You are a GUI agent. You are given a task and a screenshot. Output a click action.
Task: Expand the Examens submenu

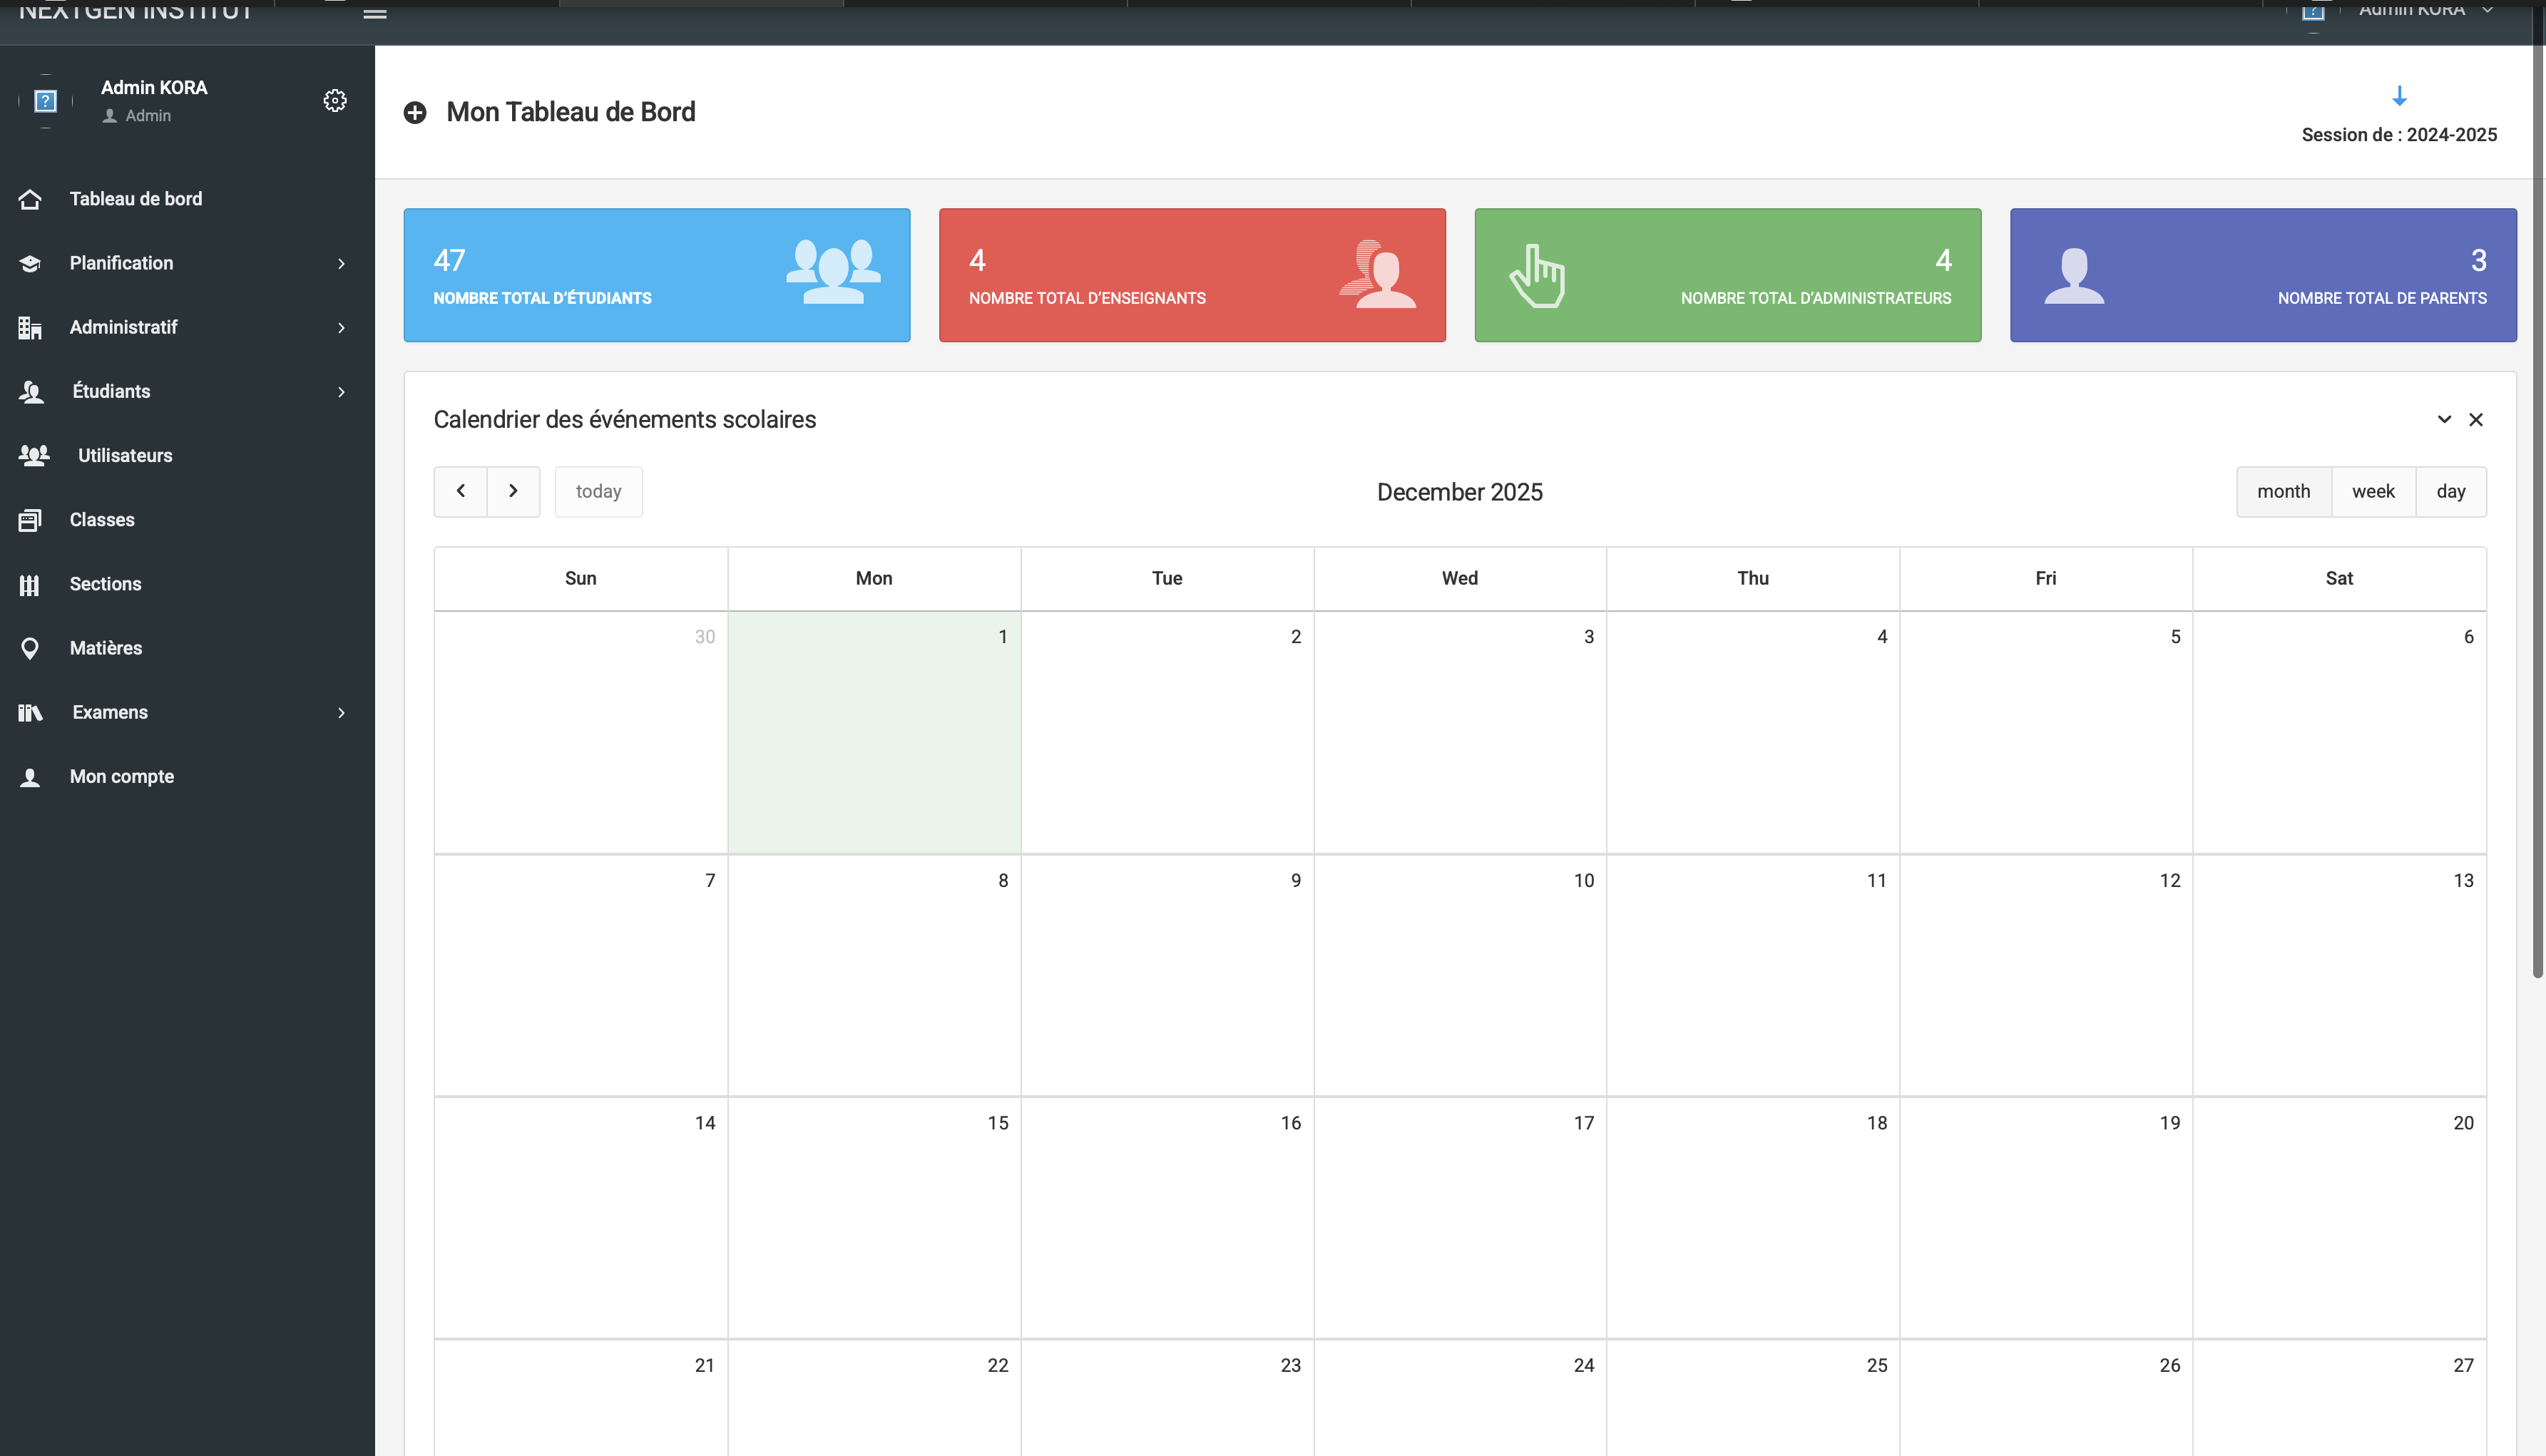coord(341,713)
